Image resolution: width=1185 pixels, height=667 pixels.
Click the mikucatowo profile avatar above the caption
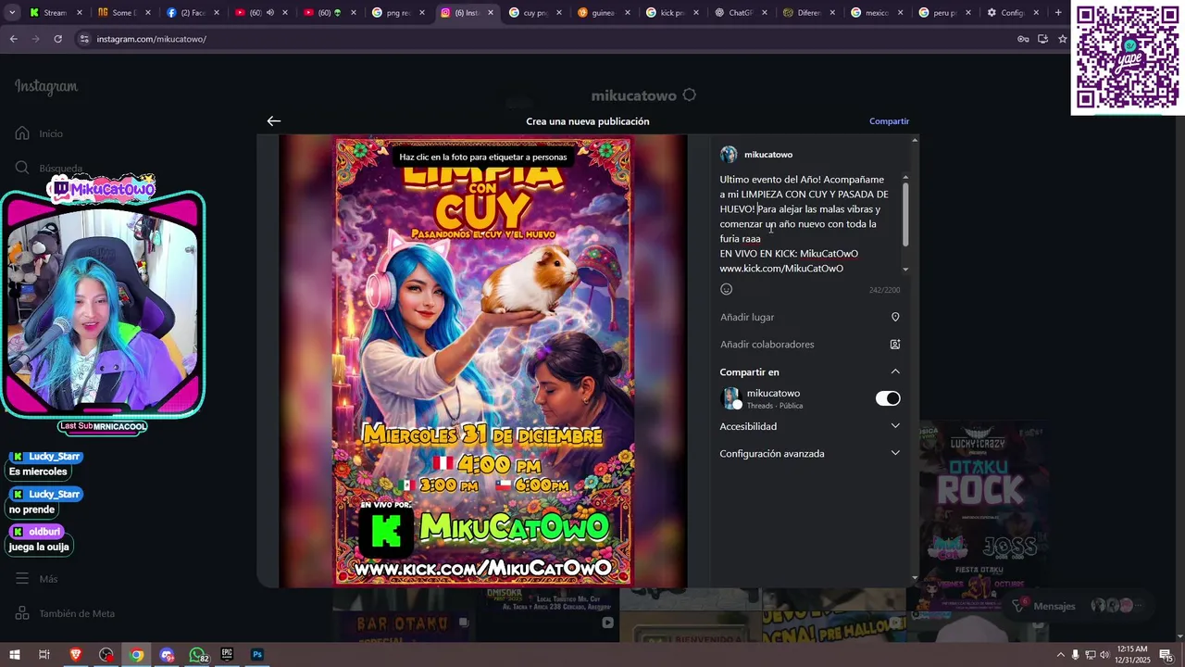tap(729, 155)
